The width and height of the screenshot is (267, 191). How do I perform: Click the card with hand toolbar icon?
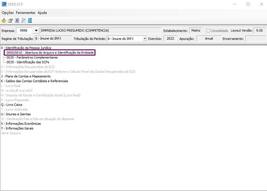(10, 21)
